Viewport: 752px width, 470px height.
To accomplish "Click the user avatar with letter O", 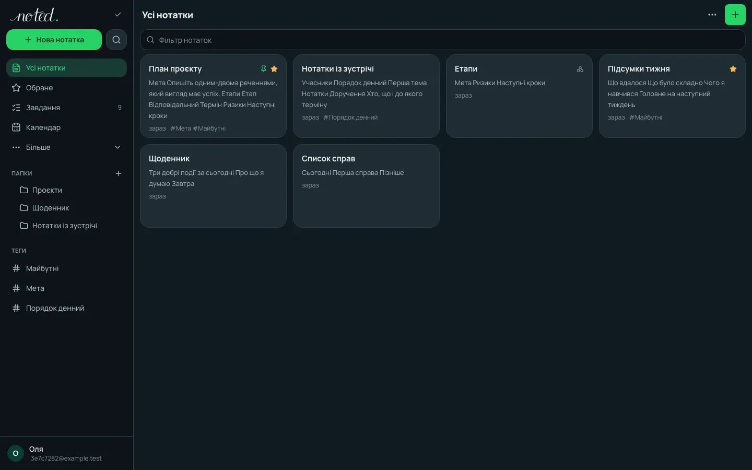I will coord(16,453).
